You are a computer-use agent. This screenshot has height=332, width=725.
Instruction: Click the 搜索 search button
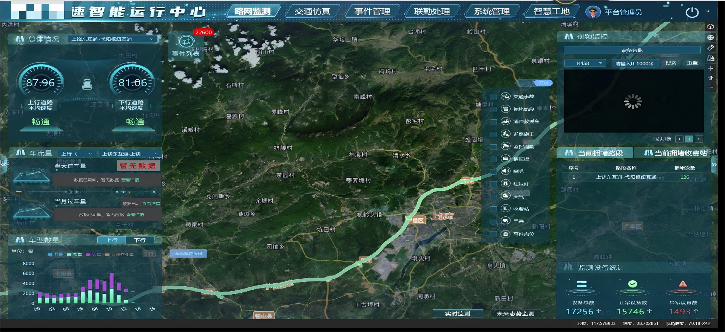(671, 63)
